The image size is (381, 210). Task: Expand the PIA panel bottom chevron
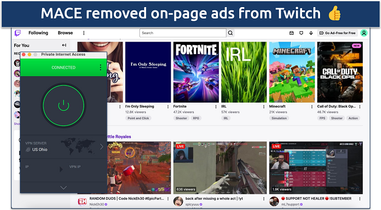click(63, 188)
